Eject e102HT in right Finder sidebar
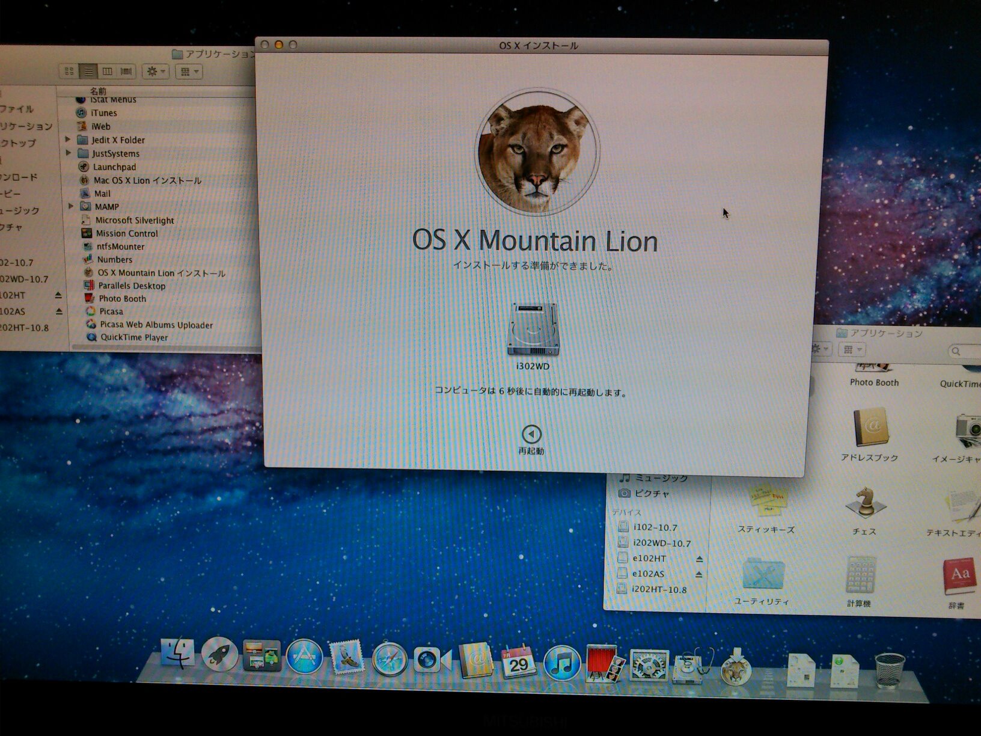 pyautogui.click(x=700, y=559)
